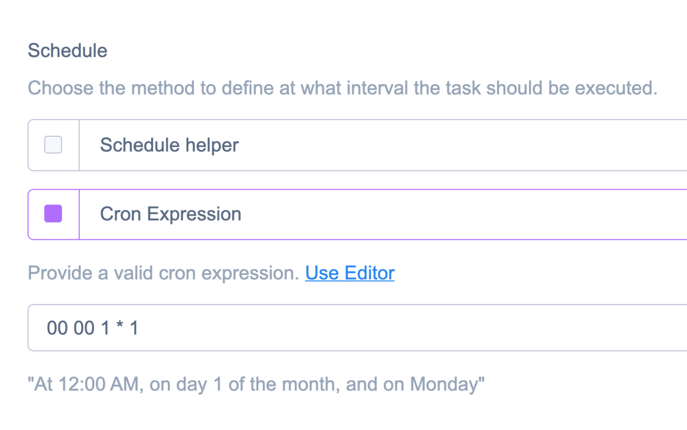The width and height of the screenshot is (687, 430).
Task: Click the cron expression helper label
Action: [x=166, y=273]
